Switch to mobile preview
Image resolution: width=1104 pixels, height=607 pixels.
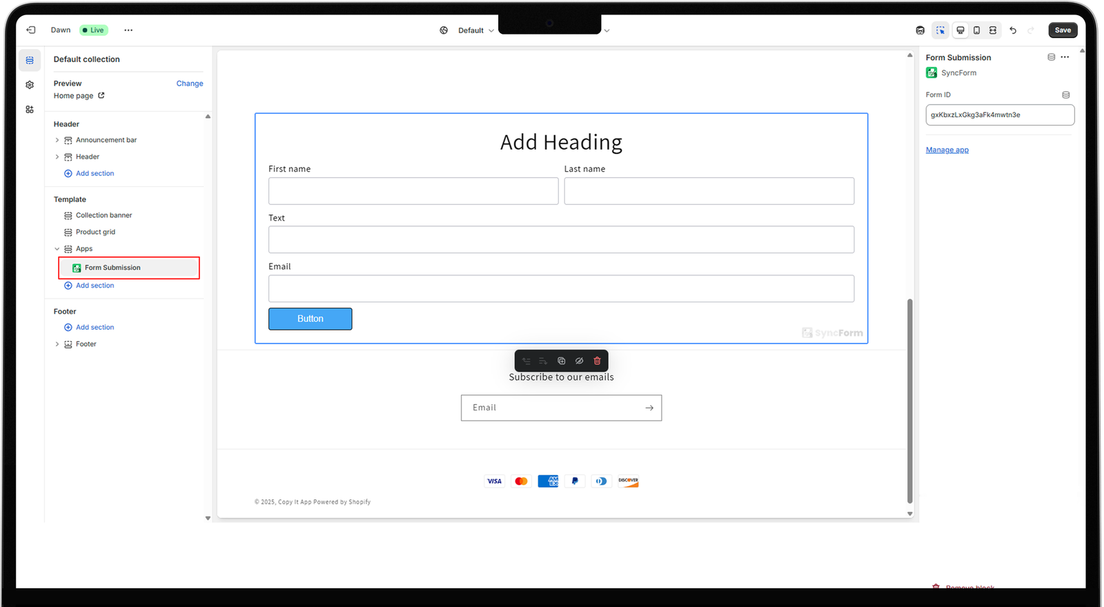[x=976, y=30]
